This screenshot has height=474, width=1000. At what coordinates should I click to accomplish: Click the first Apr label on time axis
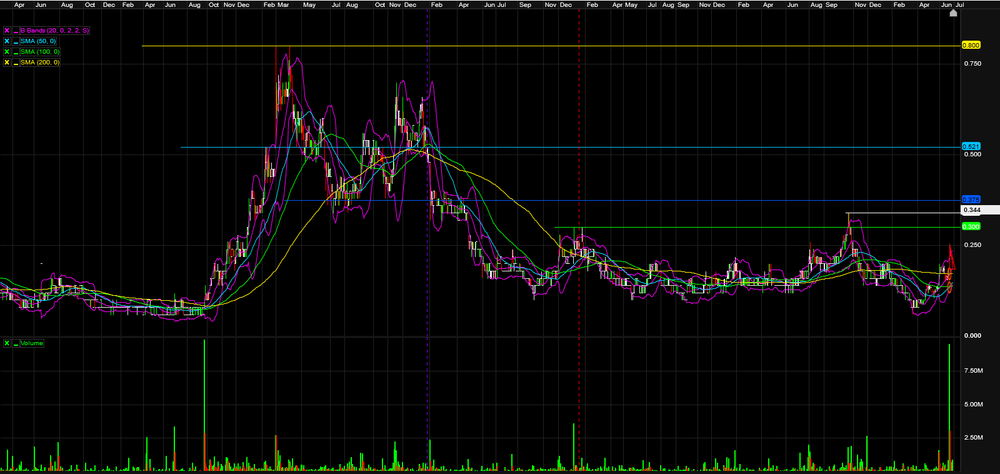(19, 5)
